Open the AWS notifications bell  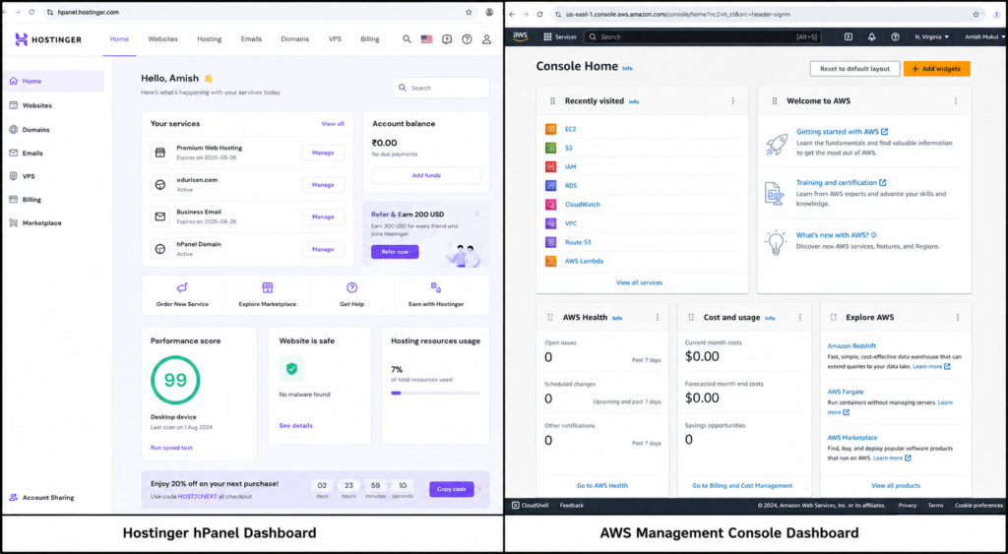pos(872,36)
